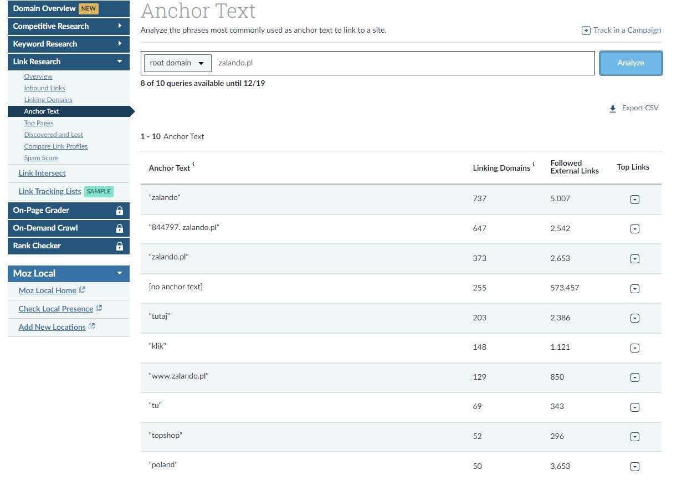The width and height of the screenshot is (692, 480).
Task: Open Spam Score page
Action: coord(41,158)
